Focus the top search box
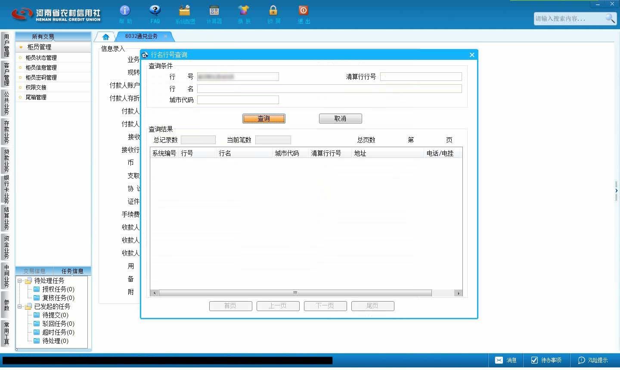This screenshot has height=370, width=620. [x=568, y=18]
